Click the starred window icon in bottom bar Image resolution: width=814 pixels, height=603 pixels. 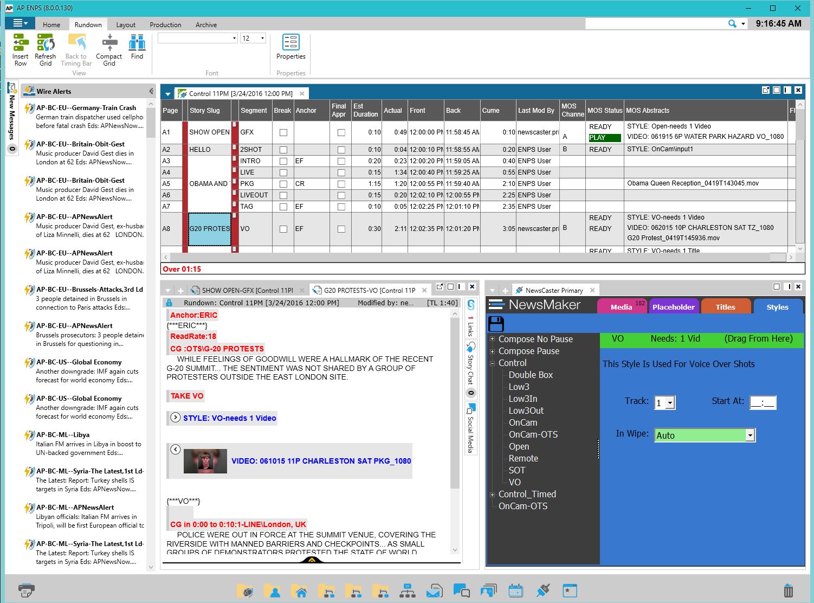(x=570, y=590)
